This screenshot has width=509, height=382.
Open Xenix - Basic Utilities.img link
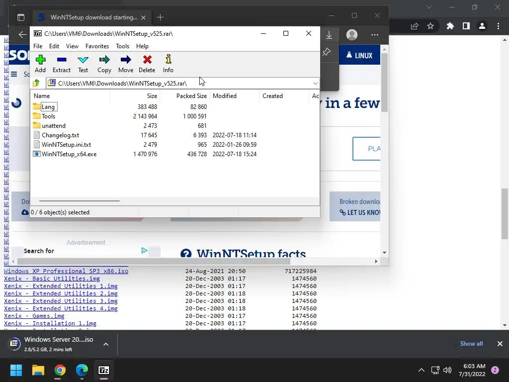pos(52,279)
